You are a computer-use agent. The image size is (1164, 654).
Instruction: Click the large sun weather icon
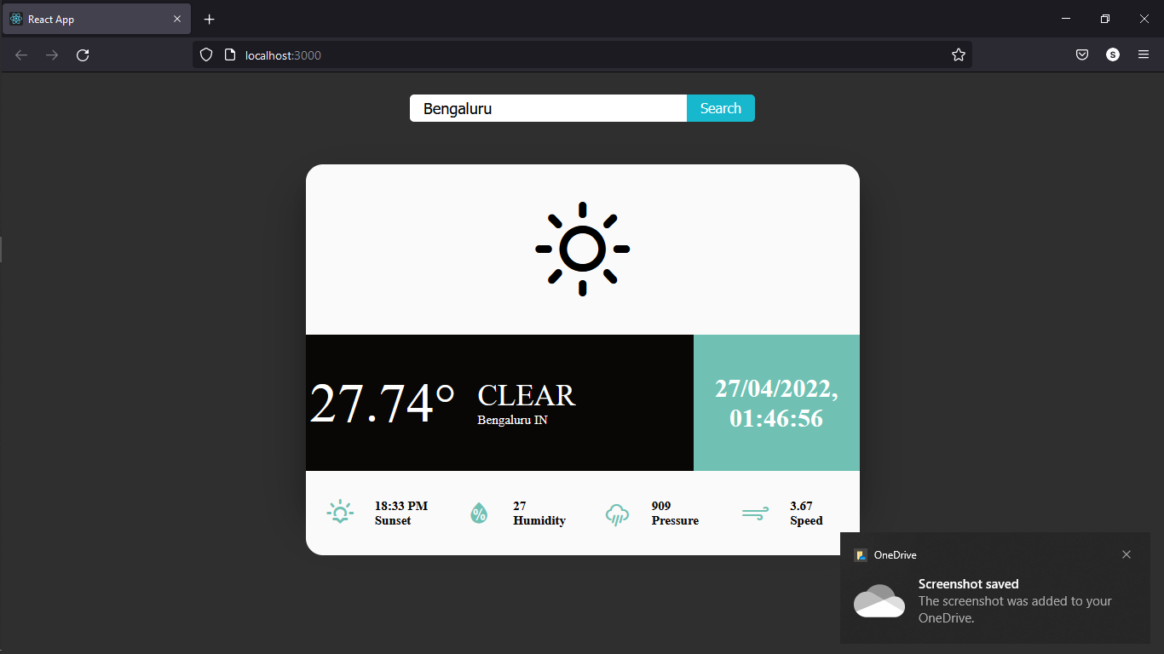pos(582,249)
